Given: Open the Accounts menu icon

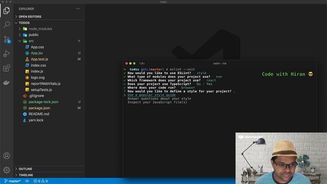Looking at the screenshot, I should pyautogui.click(x=7, y=155).
